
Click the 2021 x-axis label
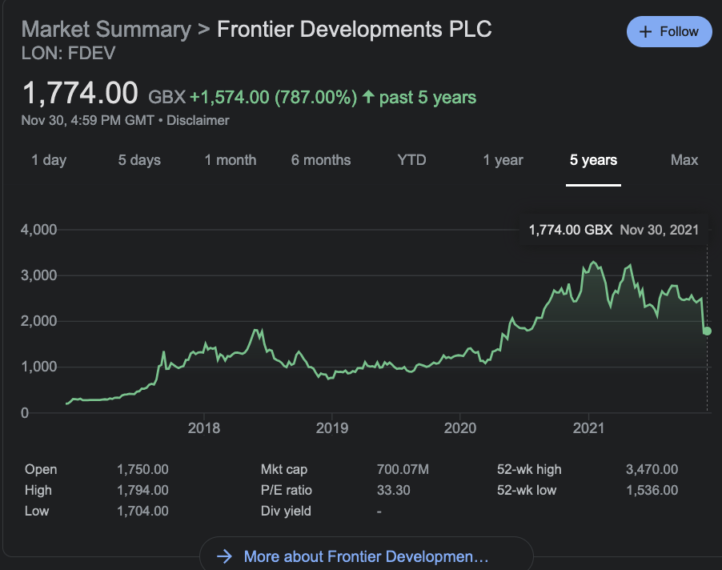(588, 428)
